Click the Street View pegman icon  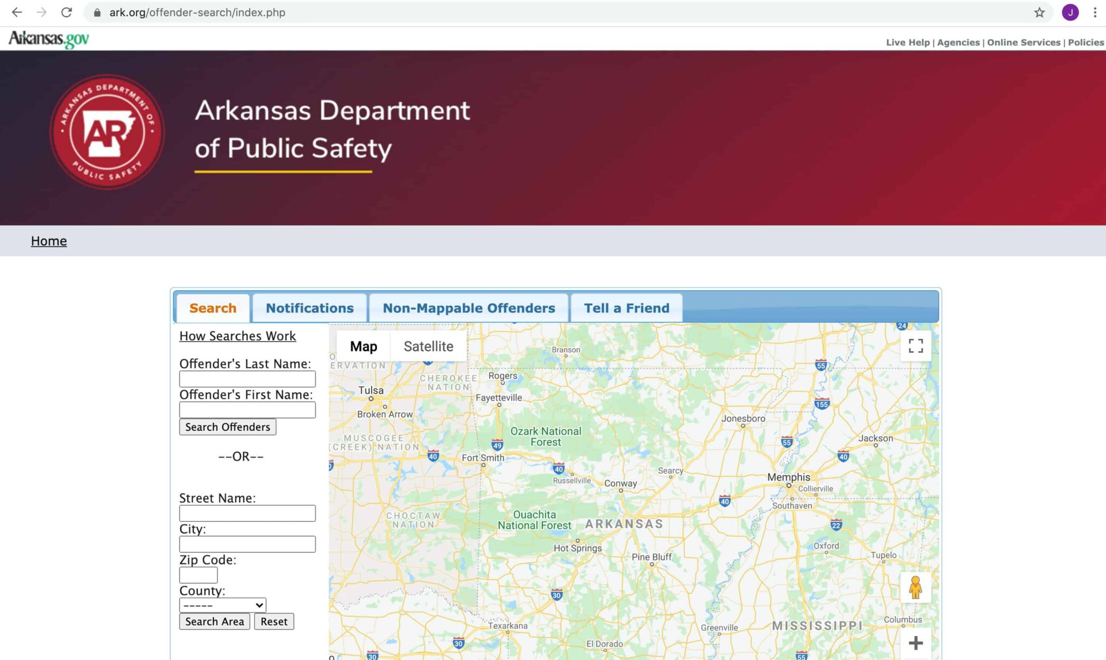coord(915,587)
